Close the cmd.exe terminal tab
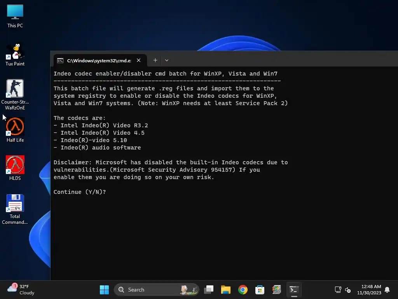 [139, 60]
